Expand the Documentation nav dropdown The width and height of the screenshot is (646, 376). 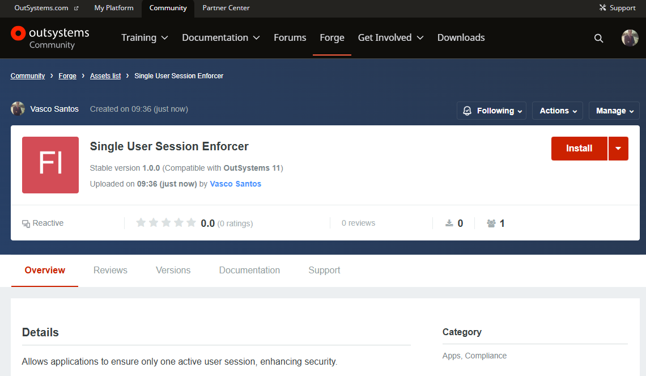point(221,38)
